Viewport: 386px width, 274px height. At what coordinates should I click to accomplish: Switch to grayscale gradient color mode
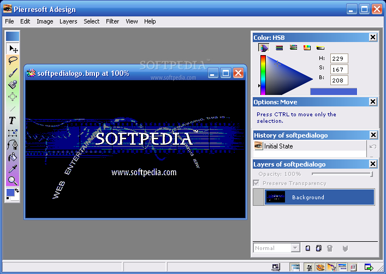tap(320, 48)
